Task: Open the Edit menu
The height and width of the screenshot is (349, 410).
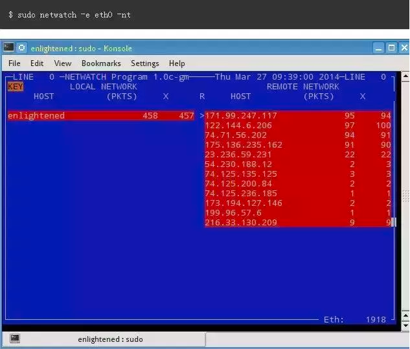Action: (37, 63)
